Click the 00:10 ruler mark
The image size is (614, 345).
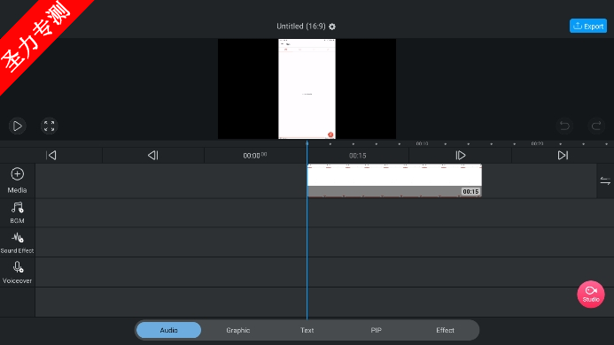(422, 143)
